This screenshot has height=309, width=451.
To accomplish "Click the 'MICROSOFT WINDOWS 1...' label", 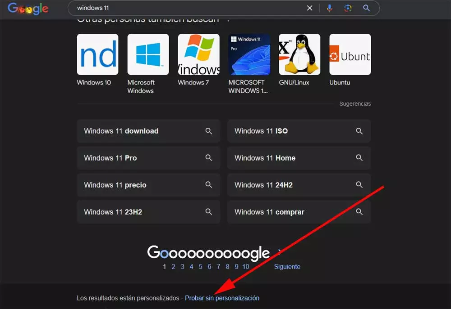I will [x=248, y=87].
